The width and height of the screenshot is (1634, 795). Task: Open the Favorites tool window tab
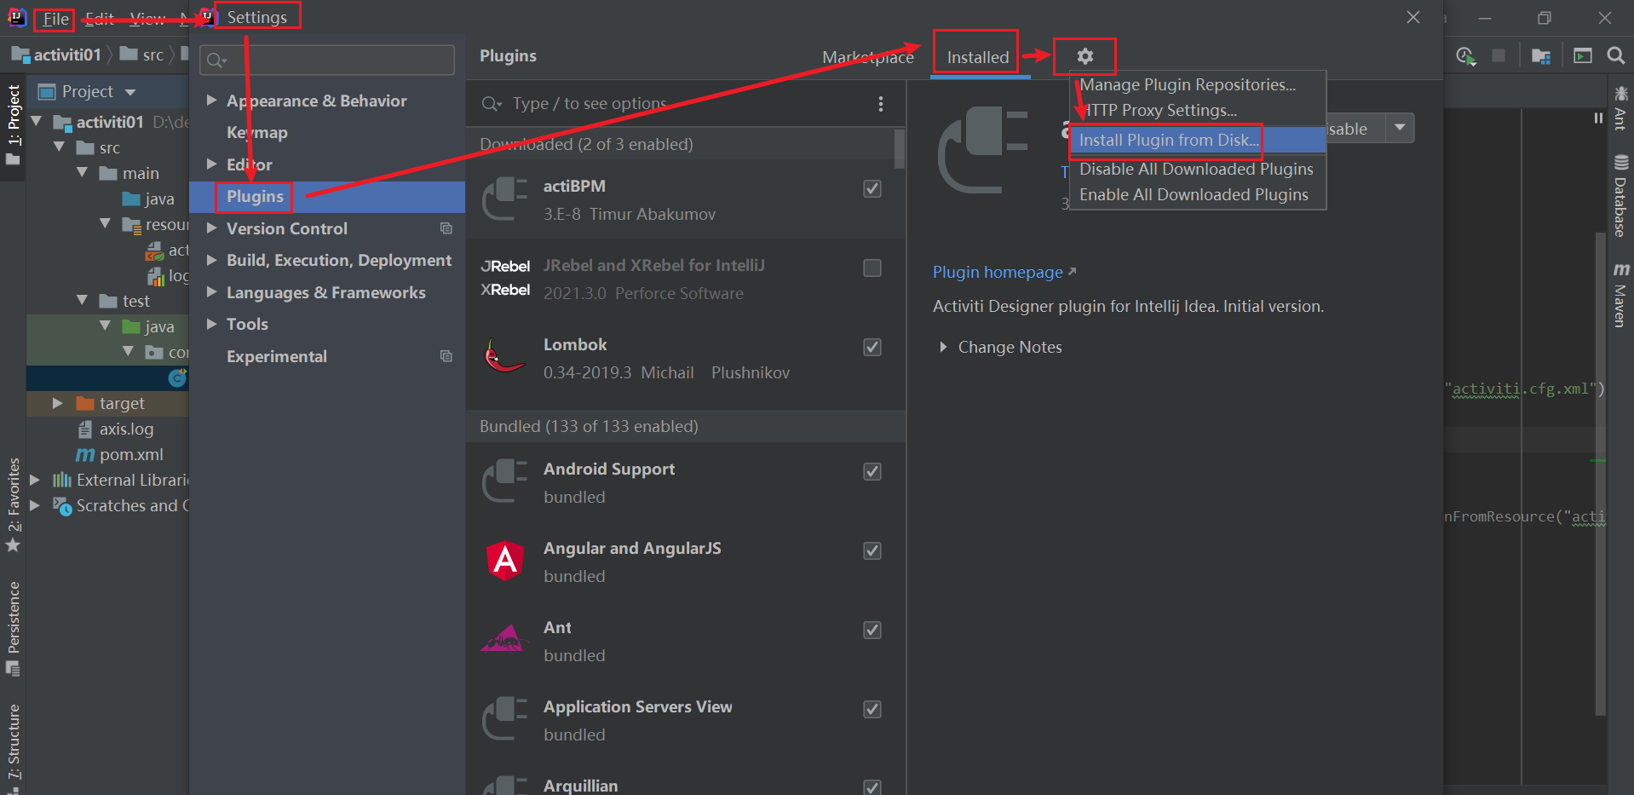click(x=13, y=505)
